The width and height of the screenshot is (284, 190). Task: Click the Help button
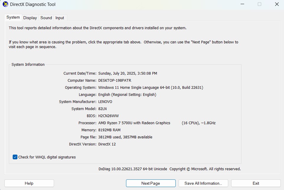[29, 183]
